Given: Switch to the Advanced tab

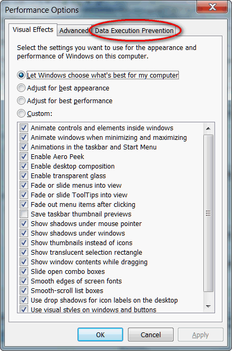Looking at the screenshot, I should point(74,31).
